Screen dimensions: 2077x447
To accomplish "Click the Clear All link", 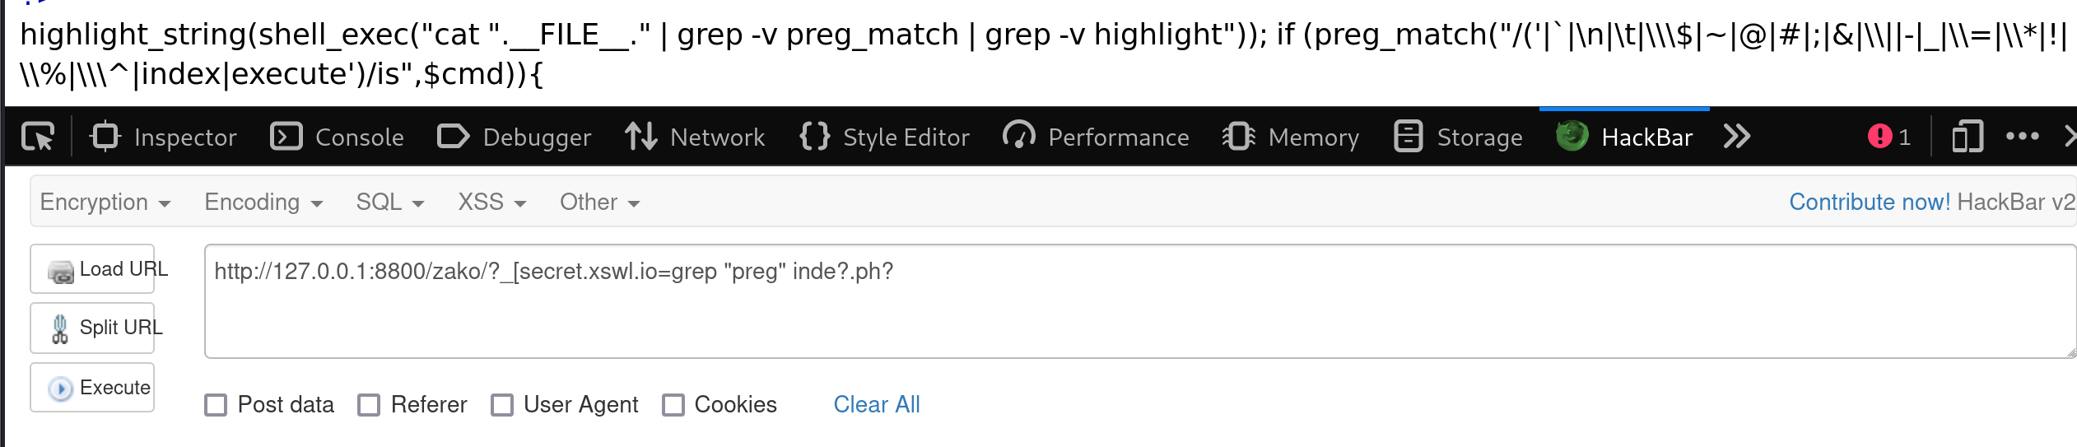I will tap(877, 405).
